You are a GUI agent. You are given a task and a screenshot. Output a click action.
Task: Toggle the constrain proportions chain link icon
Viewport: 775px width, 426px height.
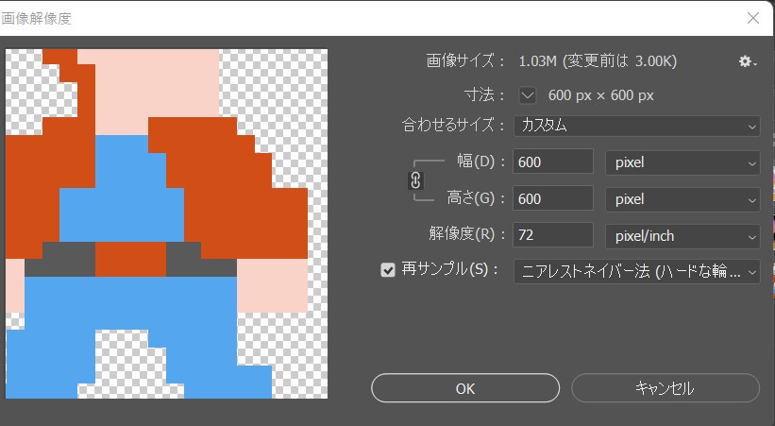point(415,180)
